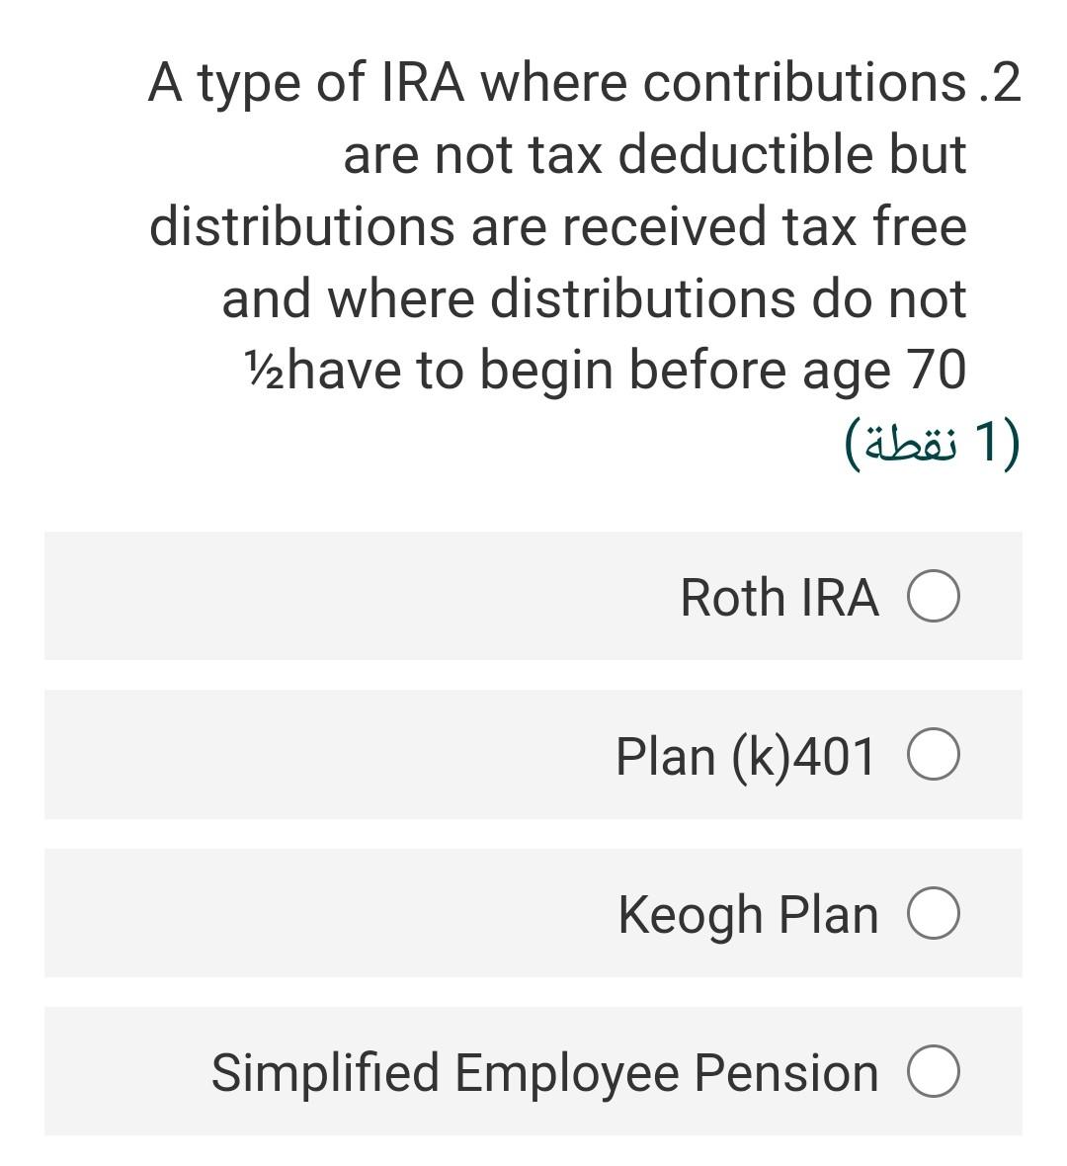Click the "(1 نقطة)" points label

pos(930,443)
